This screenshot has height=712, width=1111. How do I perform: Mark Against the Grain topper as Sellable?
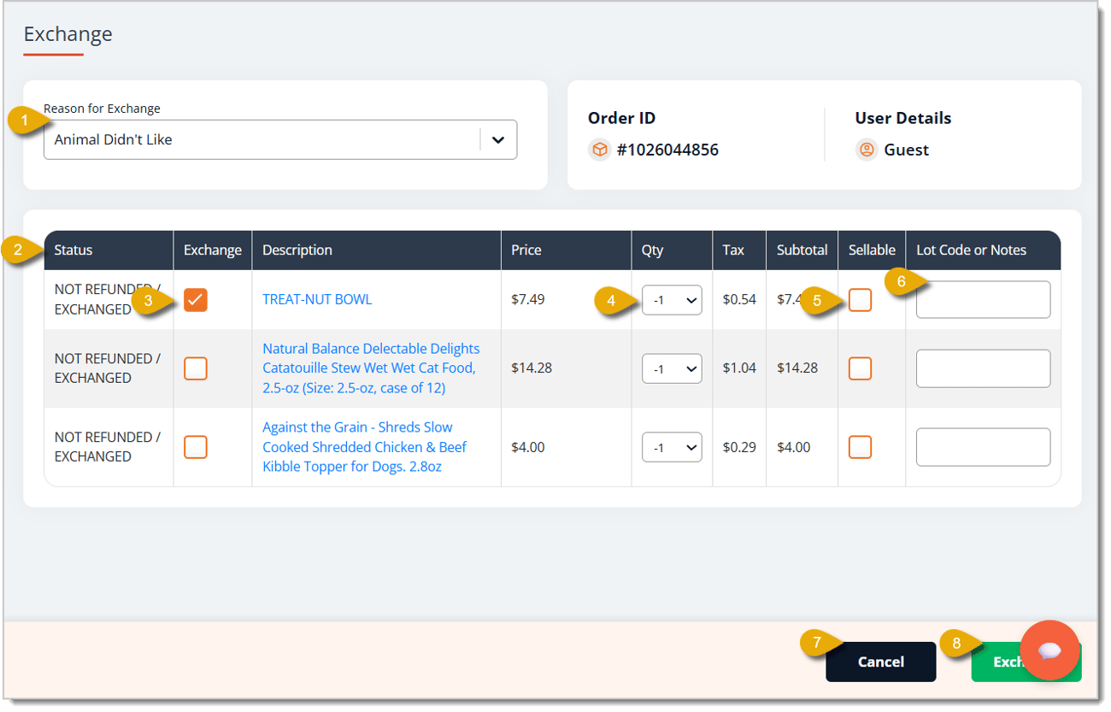click(860, 447)
